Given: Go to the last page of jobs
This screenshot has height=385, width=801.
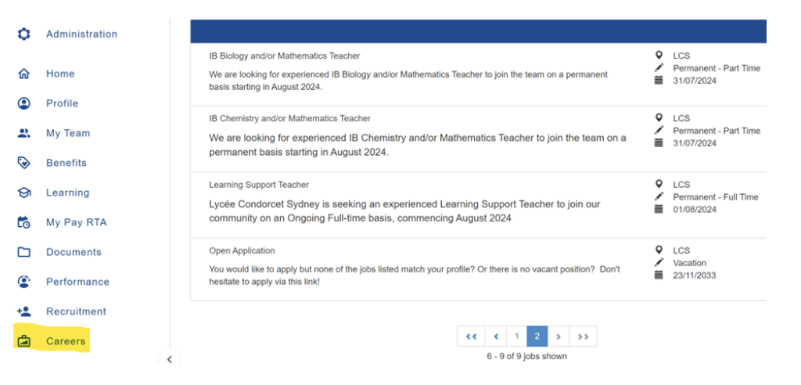Looking at the screenshot, I should pyautogui.click(x=583, y=336).
